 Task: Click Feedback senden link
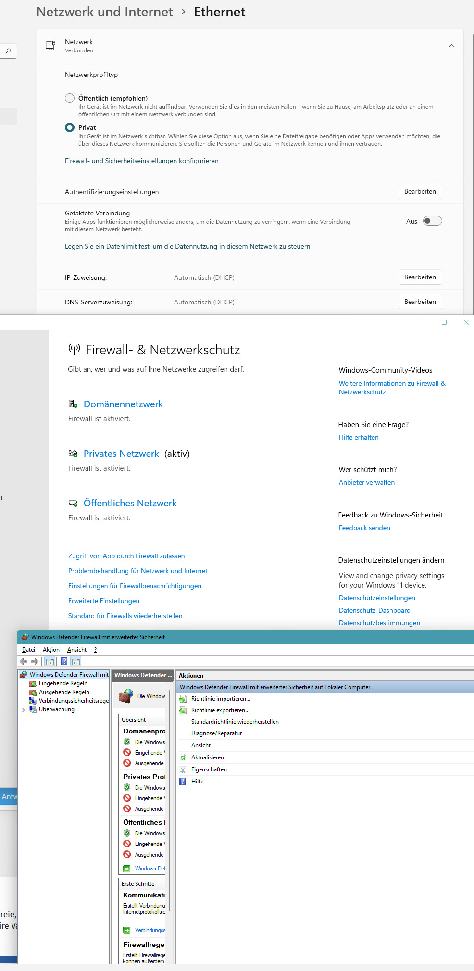click(x=364, y=528)
